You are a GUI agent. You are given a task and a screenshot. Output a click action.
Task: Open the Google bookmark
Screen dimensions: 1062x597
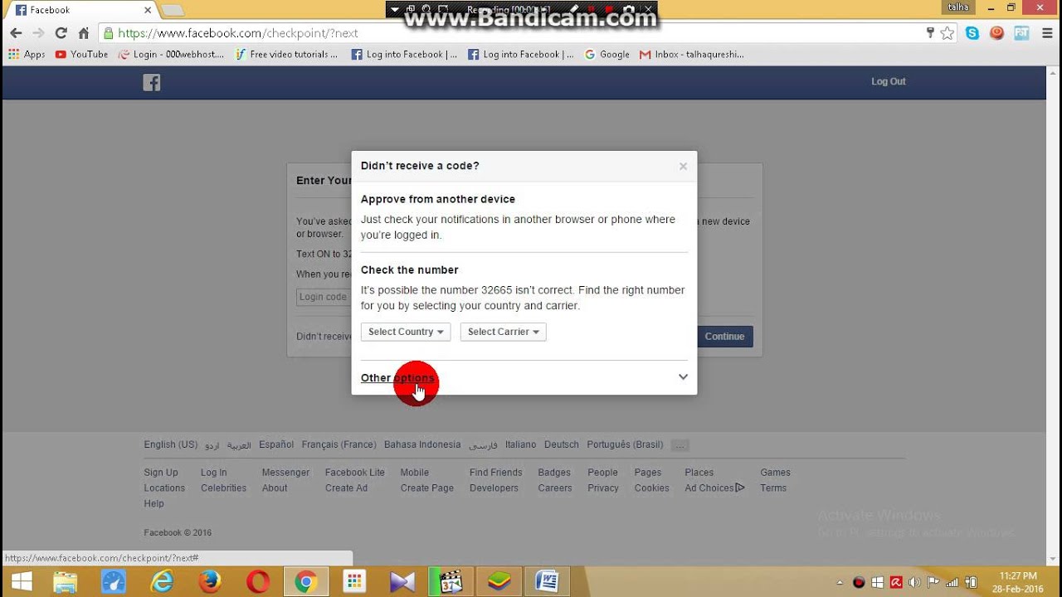click(x=607, y=55)
